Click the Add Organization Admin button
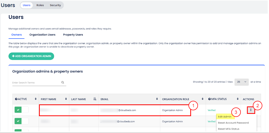This screenshot has width=269, height=133. (x=31, y=56)
